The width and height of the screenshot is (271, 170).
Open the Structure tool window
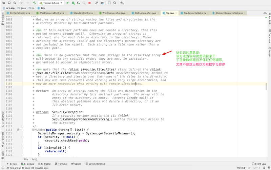click(3, 119)
